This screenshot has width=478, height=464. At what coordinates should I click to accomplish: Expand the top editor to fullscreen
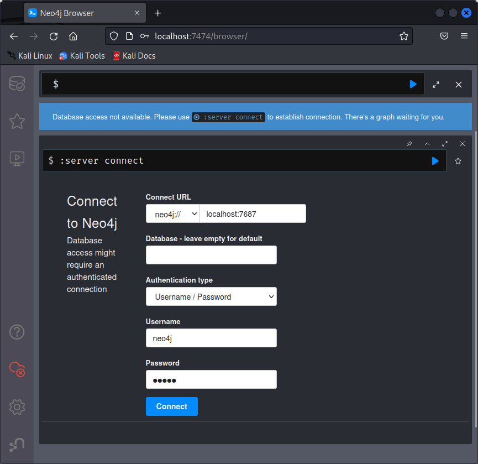[436, 85]
